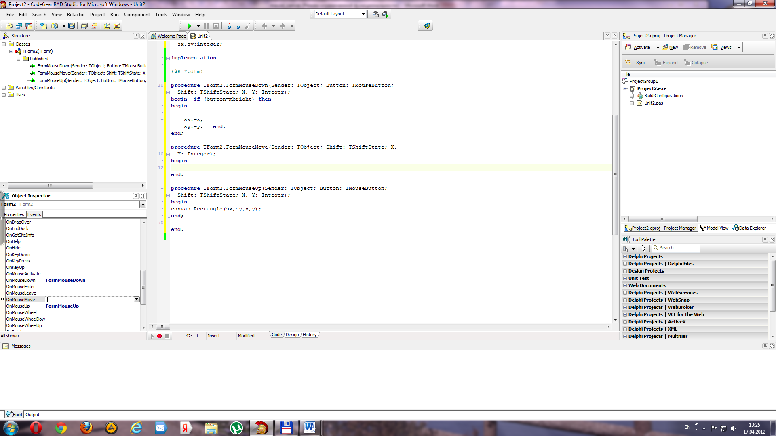
Task: Click the New button in Project Manager
Action: (x=670, y=47)
